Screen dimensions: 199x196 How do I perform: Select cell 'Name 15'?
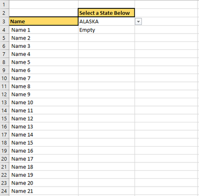[43, 143]
